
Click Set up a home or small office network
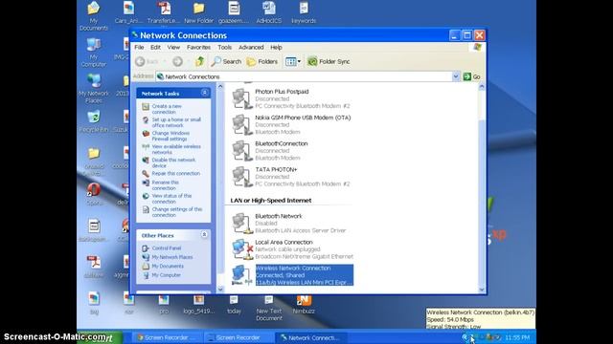(176, 122)
